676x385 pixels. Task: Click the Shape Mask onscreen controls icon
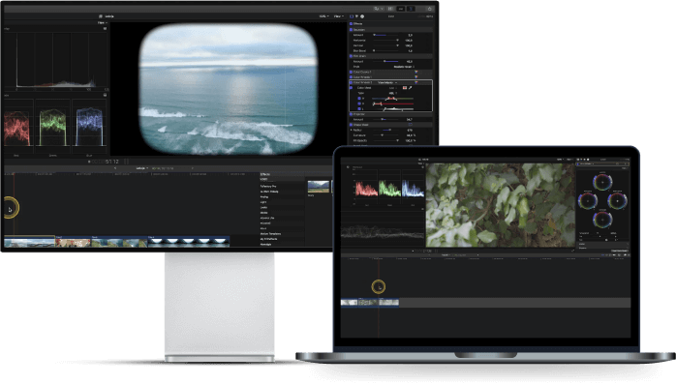(410, 125)
